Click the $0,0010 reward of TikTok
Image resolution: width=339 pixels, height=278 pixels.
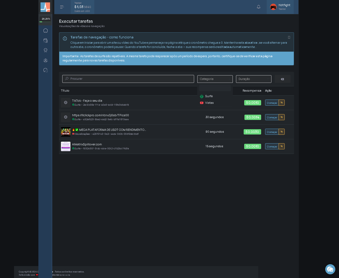pos(253,103)
